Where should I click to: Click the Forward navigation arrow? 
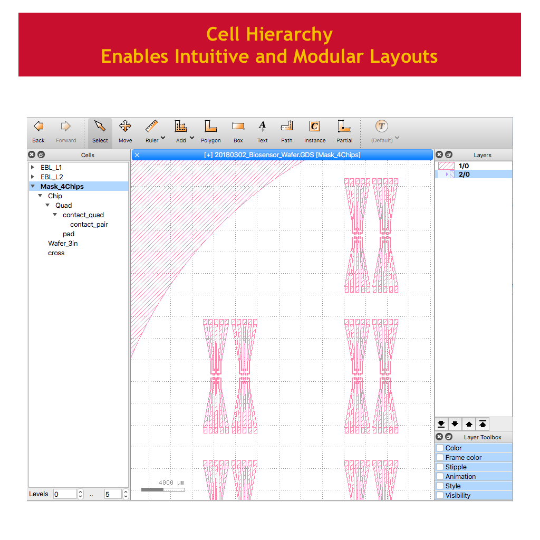click(x=65, y=127)
